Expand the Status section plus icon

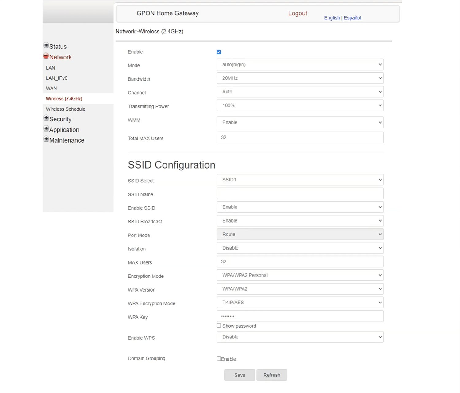tap(46, 46)
